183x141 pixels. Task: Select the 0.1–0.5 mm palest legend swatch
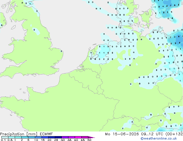coord(5,137)
